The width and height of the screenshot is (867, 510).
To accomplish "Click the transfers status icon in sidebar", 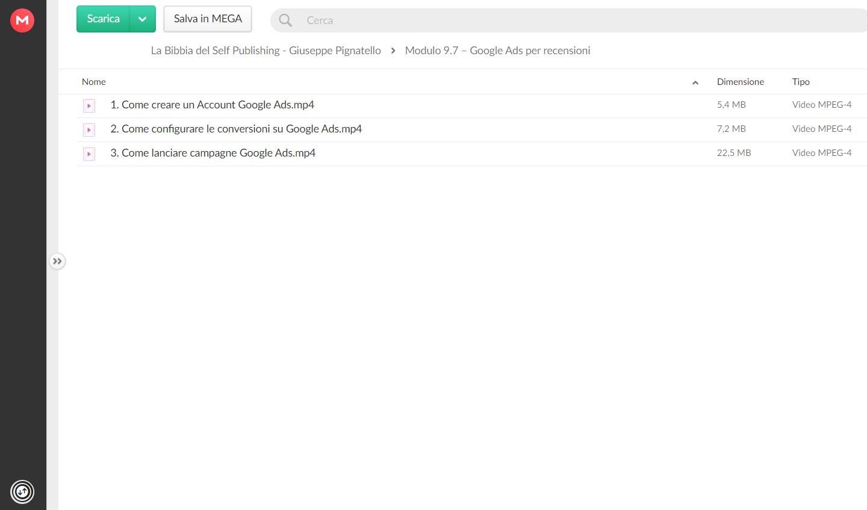I will [22, 492].
